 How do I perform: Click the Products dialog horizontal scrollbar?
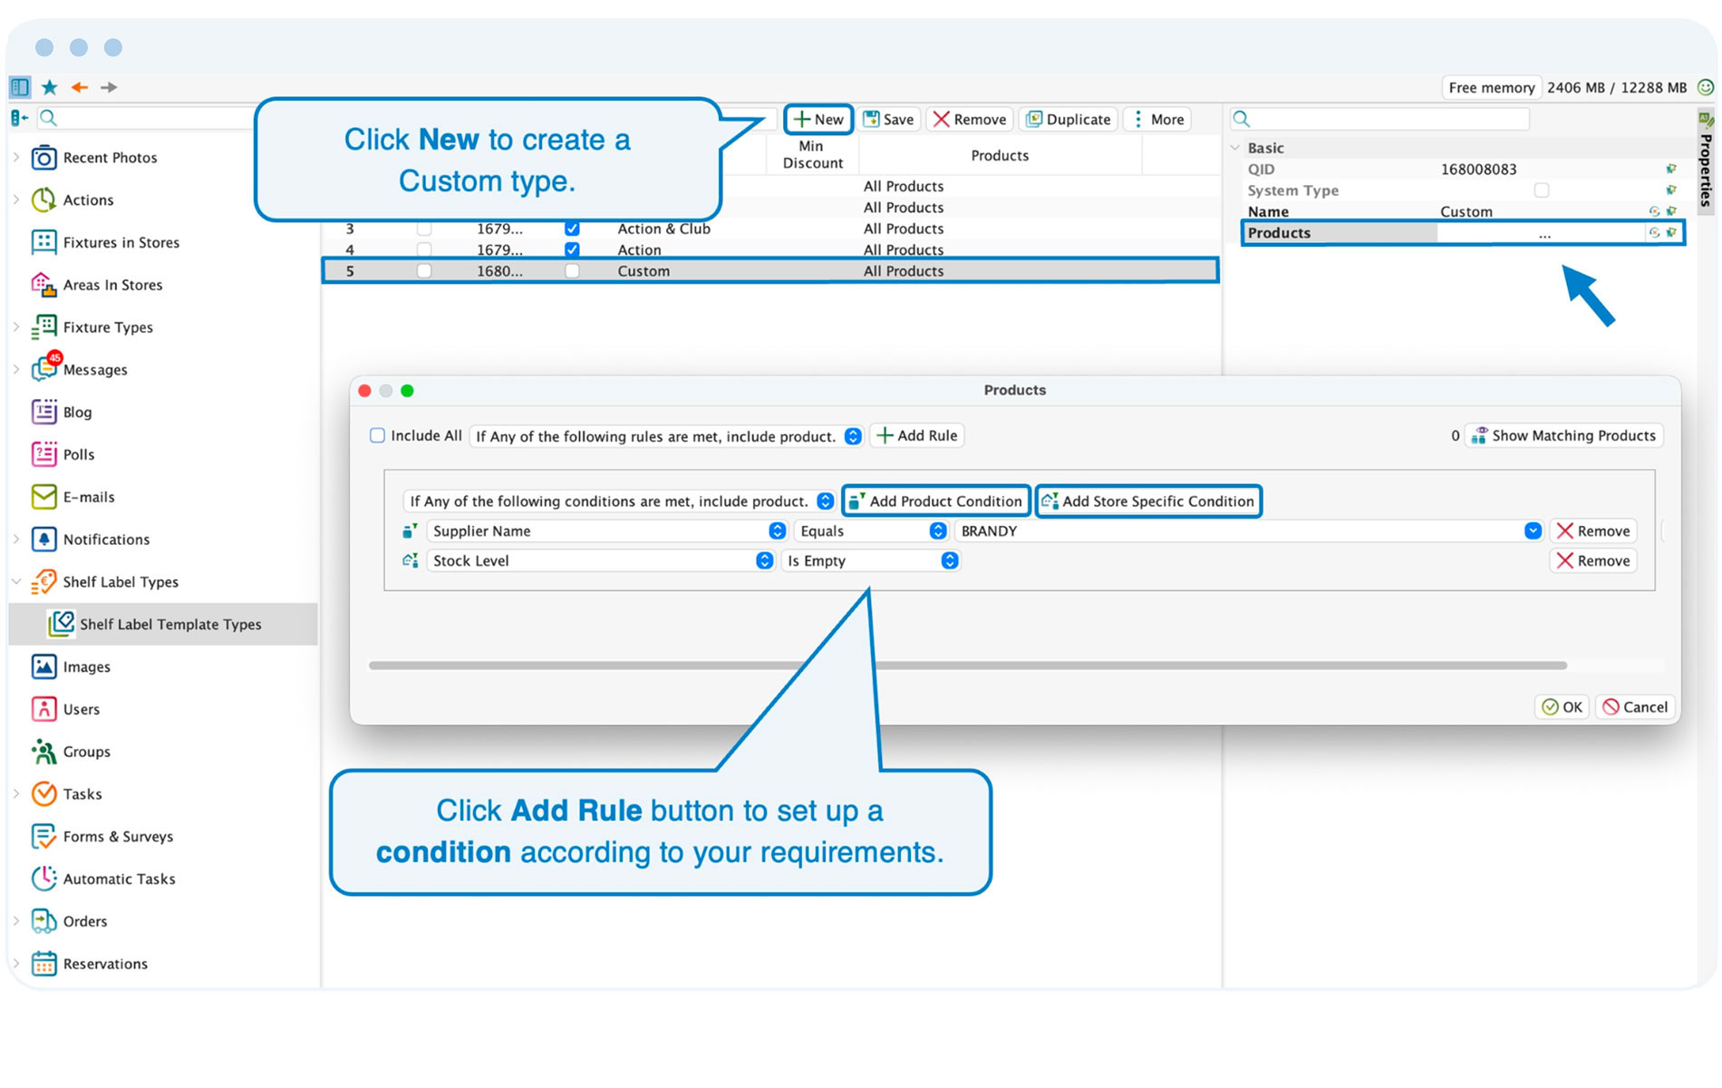[x=968, y=665]
